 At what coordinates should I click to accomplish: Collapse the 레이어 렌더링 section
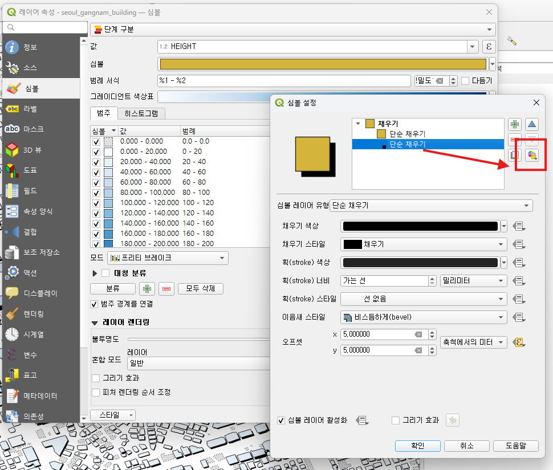click(95, 322)
